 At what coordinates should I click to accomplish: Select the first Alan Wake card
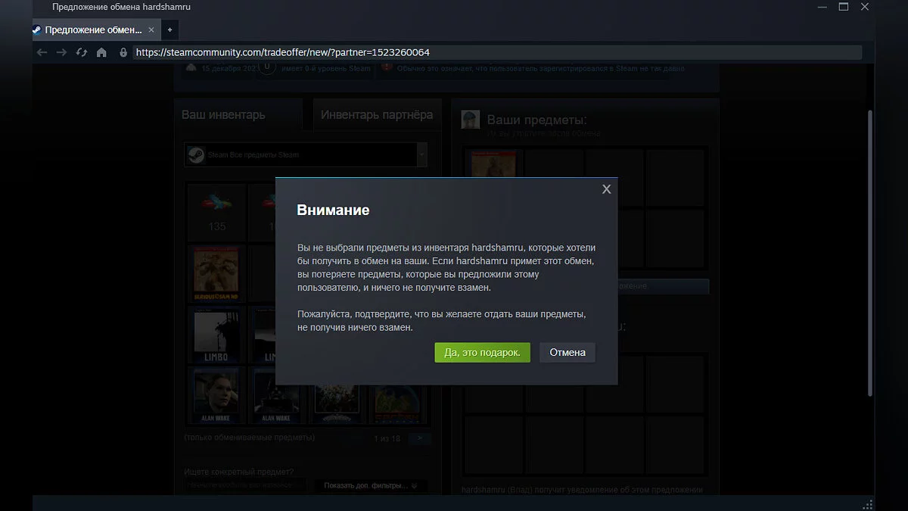coord(216,396)
